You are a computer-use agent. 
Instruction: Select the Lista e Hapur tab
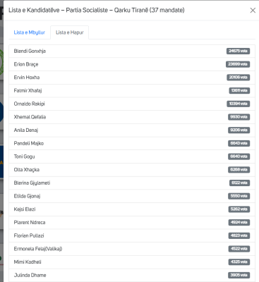coord(70,32)
